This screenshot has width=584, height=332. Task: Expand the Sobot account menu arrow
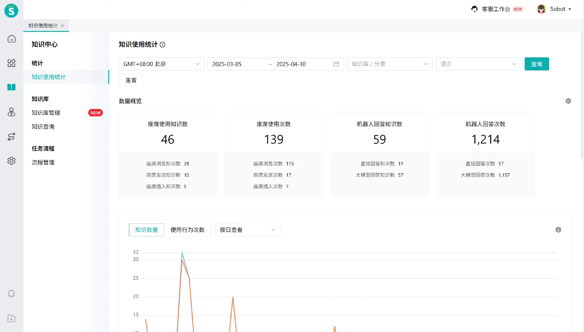pos(570,9)
